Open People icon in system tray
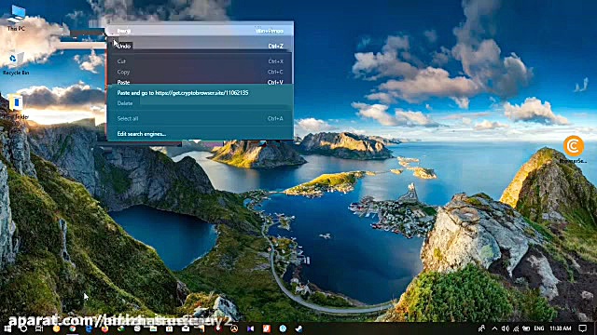This screenshot has width=597, height=335. click(x=481, y=328)
